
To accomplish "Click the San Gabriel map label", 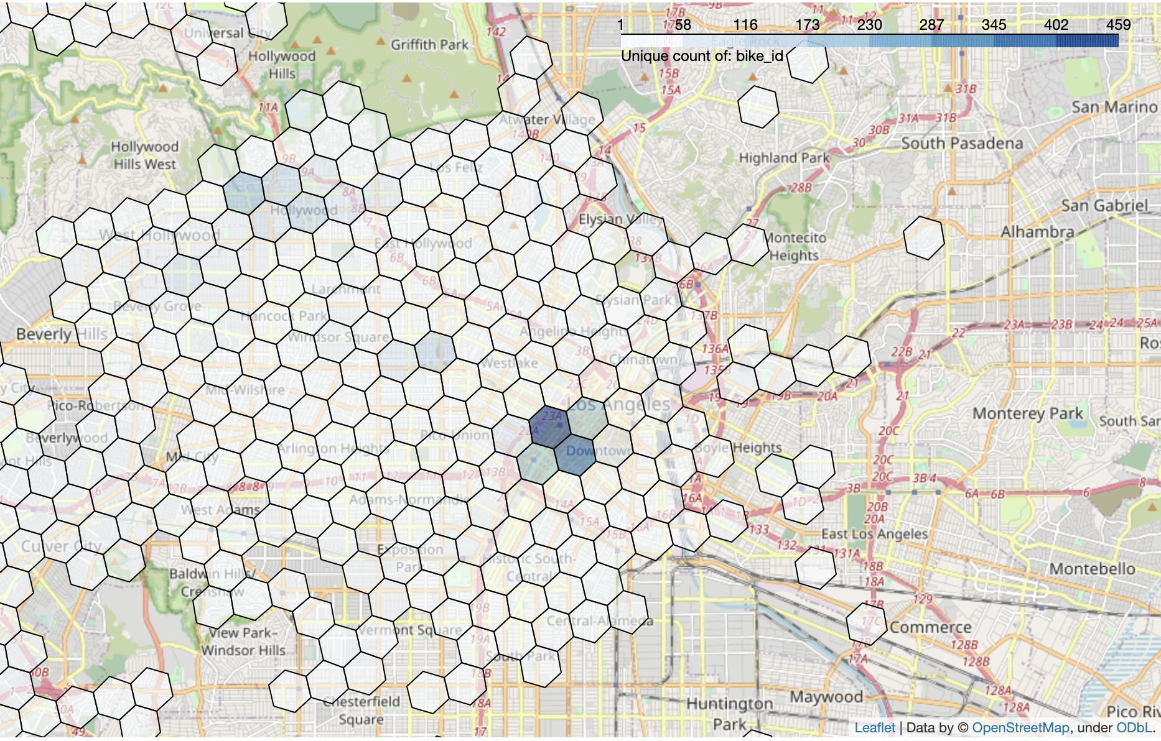I will [1104, 206].
